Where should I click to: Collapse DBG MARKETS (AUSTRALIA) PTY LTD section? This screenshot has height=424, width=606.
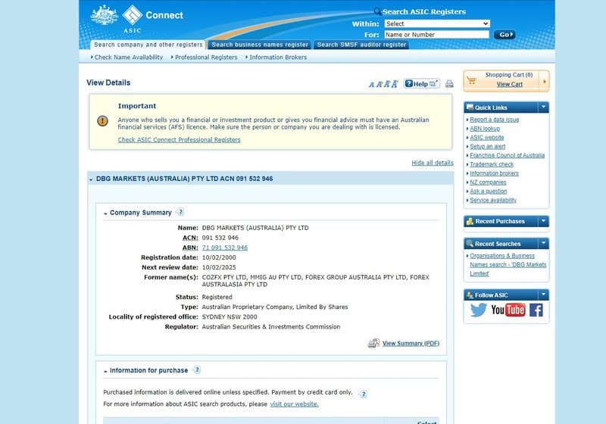(91, 179)
